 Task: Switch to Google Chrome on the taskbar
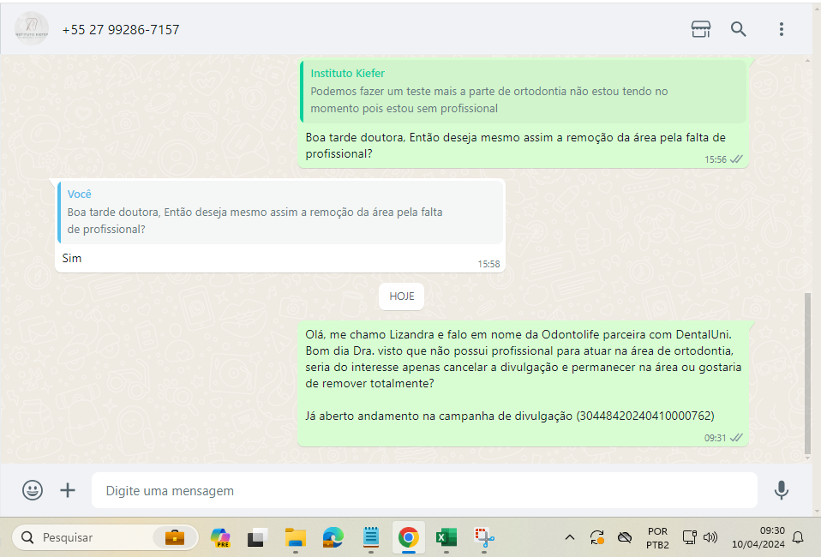[x=409, y=537]
